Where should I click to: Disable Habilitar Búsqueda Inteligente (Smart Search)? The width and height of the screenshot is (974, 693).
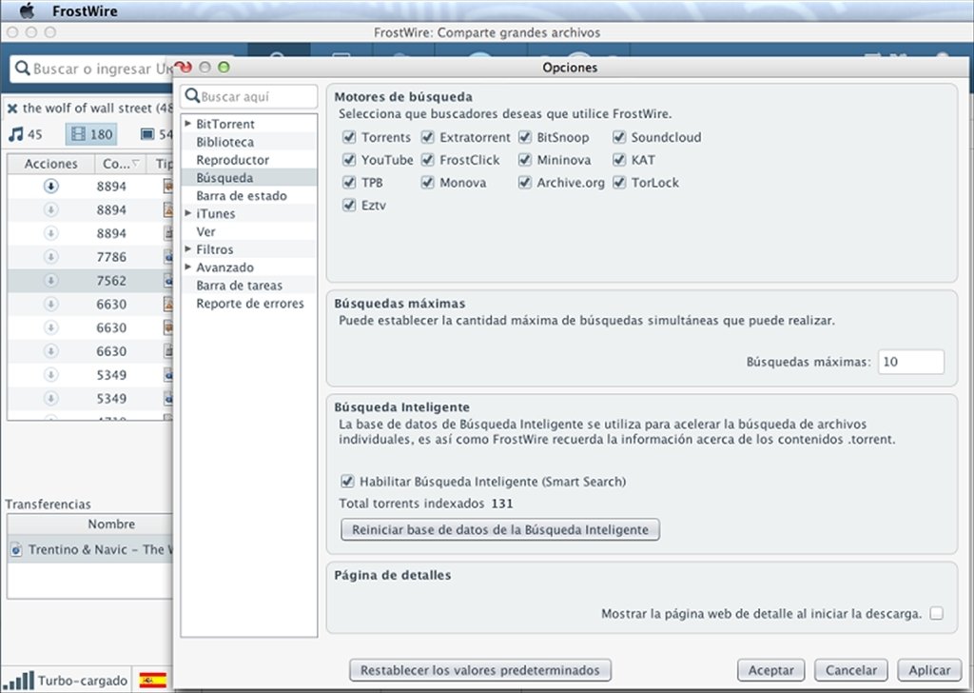point(347,481)
